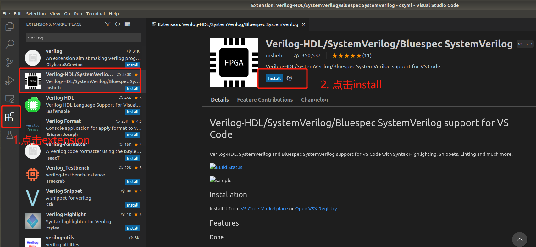Open the Source Control view
536x247 pixels.
(10, 63)
